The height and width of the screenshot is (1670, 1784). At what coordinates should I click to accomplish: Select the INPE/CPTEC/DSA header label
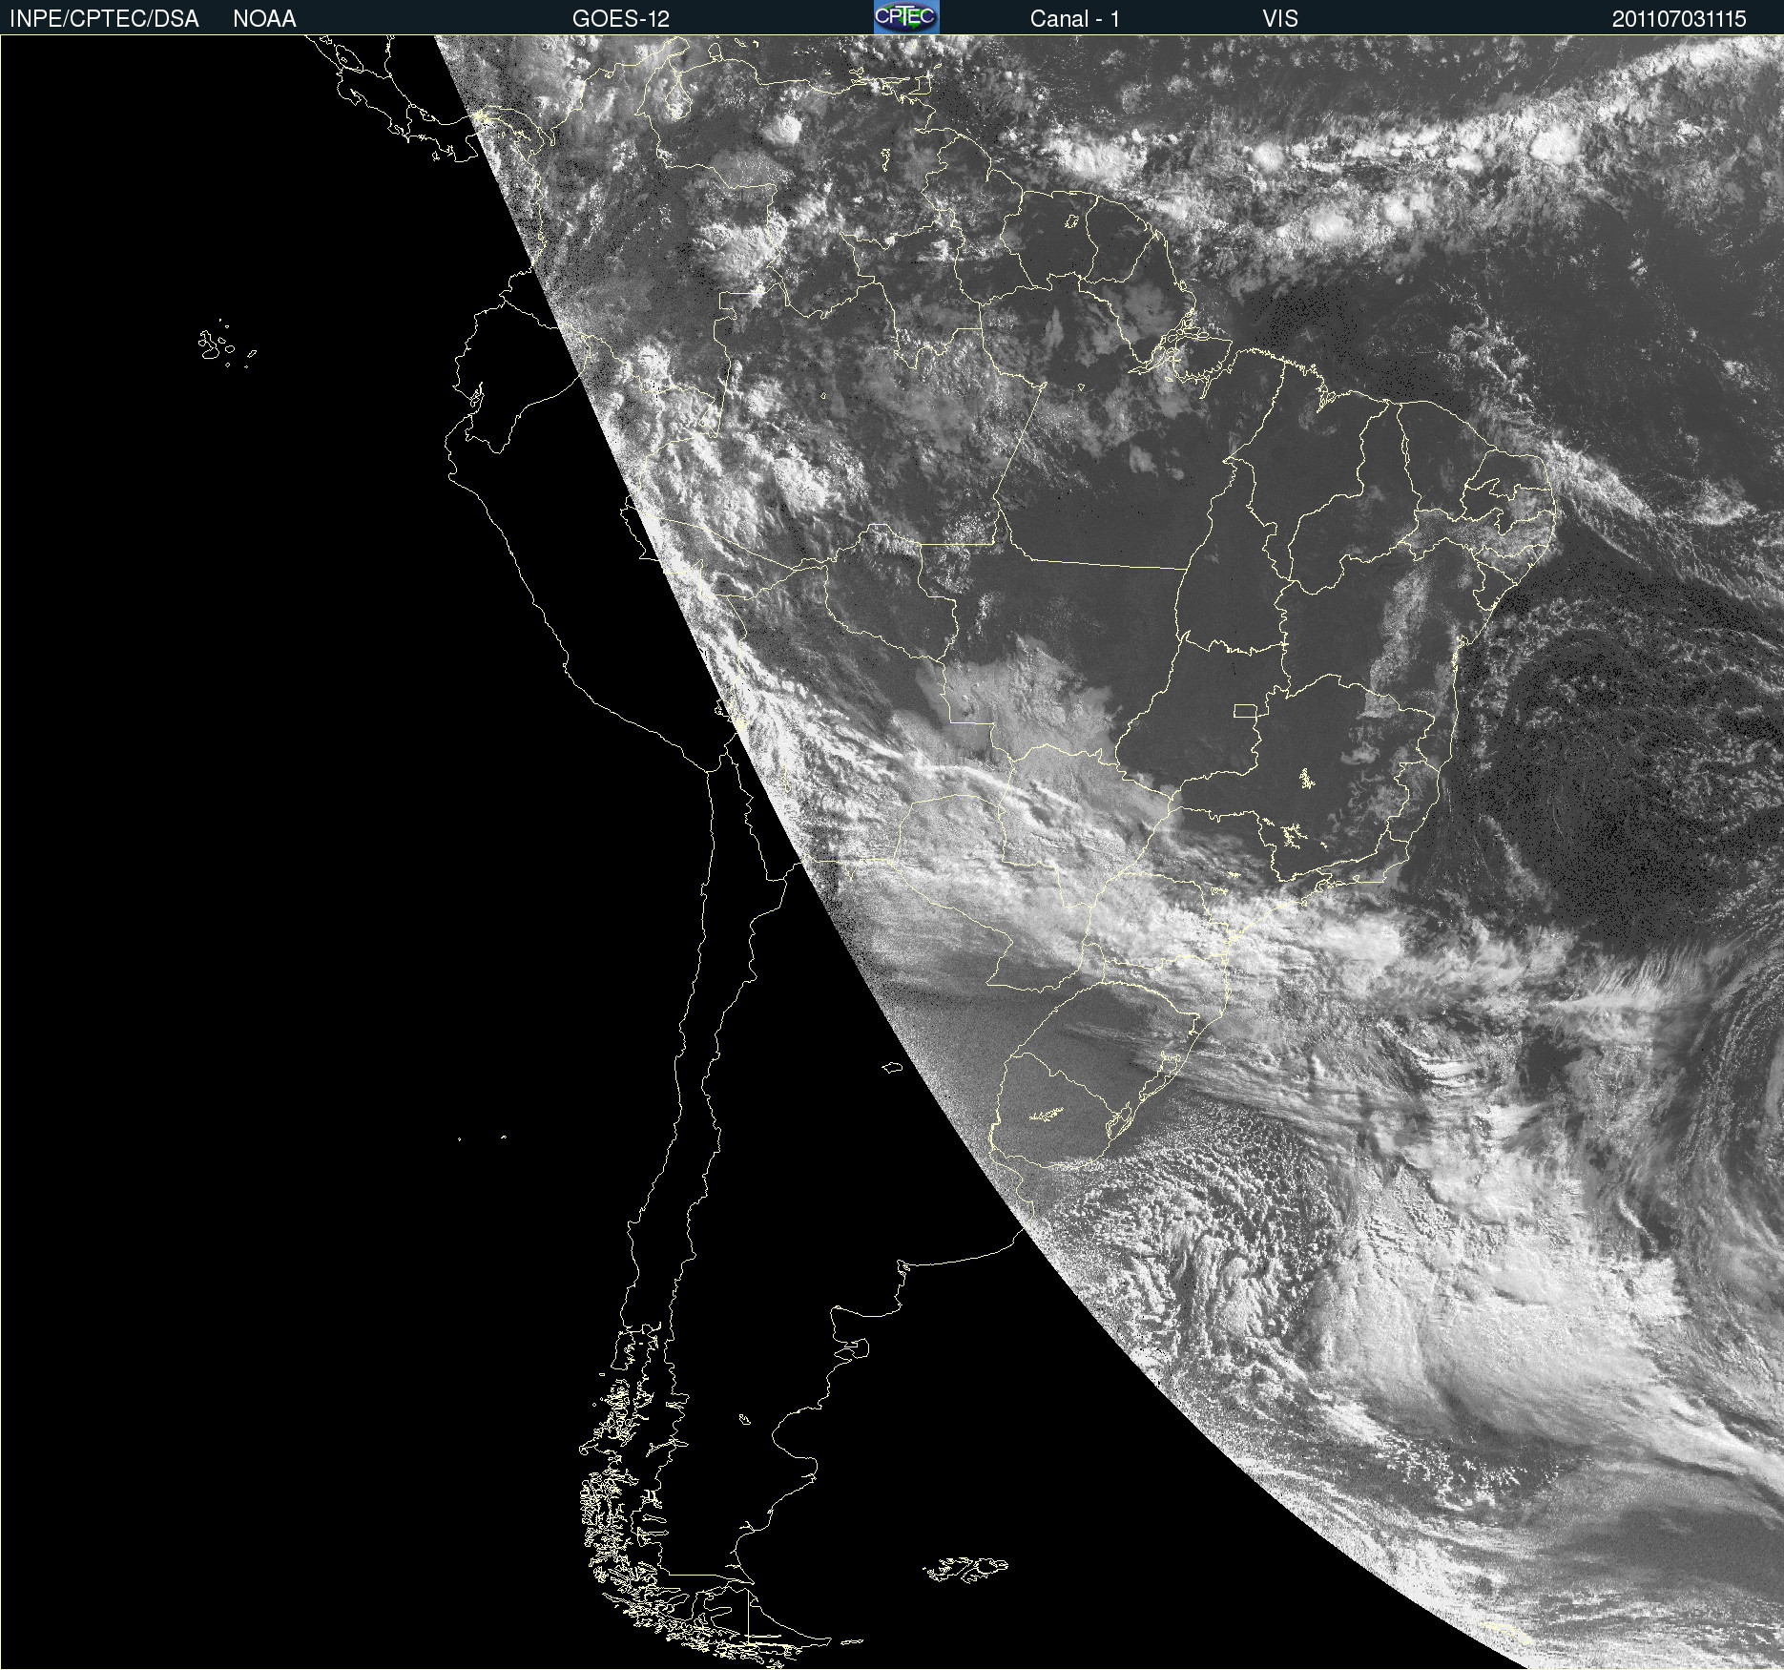click(x=104, y=19)
